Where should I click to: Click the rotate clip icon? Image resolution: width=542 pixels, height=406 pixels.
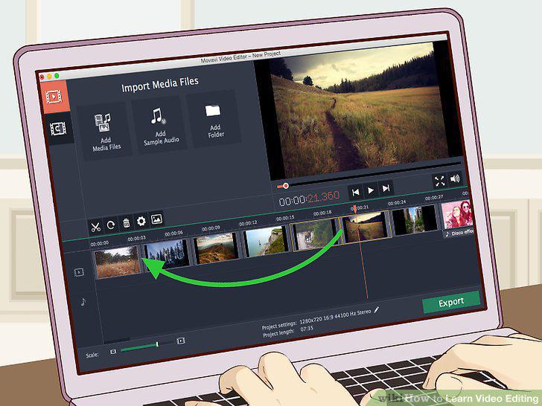111,225
